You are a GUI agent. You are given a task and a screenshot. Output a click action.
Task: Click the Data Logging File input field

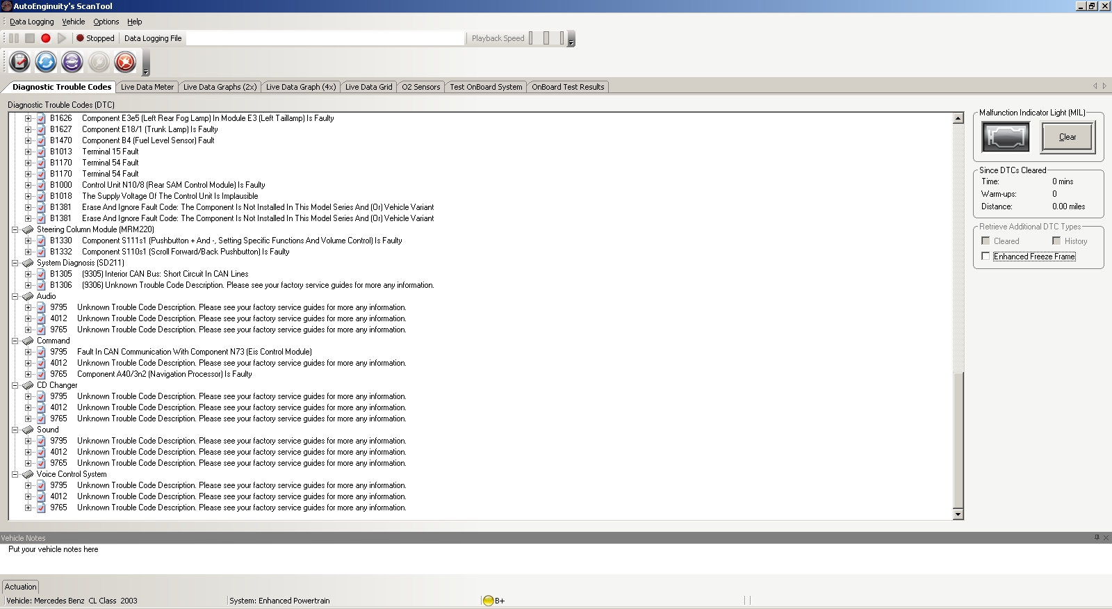pyautogui.click(x=325, y=38)
